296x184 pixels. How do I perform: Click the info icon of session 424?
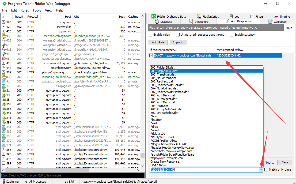pos(4,27)
